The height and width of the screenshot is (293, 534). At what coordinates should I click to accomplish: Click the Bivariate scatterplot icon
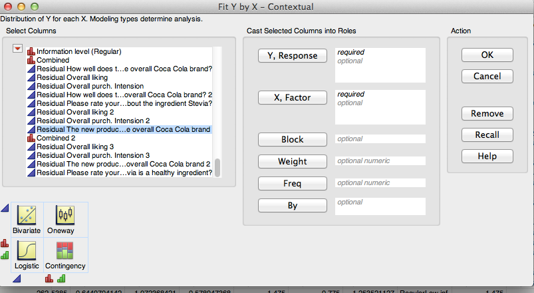pos(27,215)
